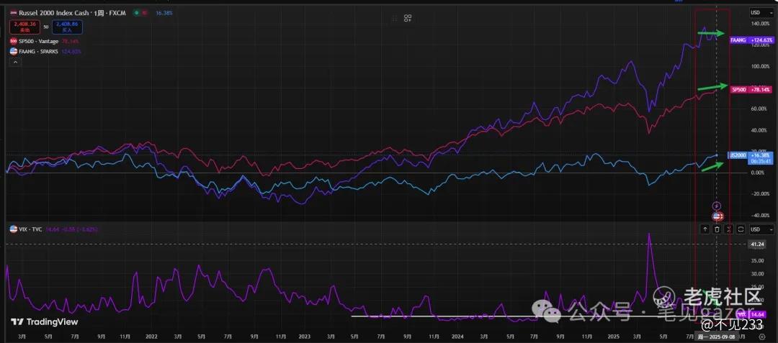Click the green market status dot
Viewport: 778px width, 343px height.
point(136,14)
